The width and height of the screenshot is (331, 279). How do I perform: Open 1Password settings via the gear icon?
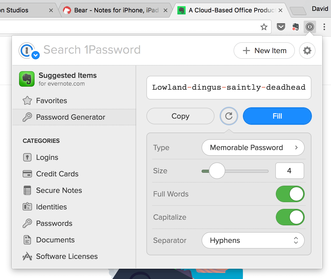coord(307,51)
